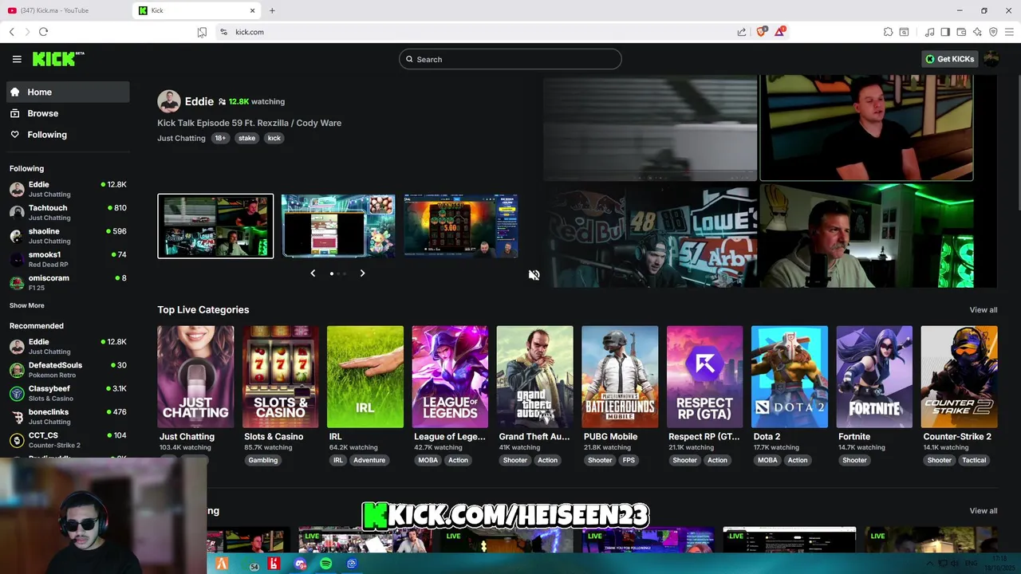
Task: Open the Counter-Strike 2 category card
Action: (x=960, y=377)
